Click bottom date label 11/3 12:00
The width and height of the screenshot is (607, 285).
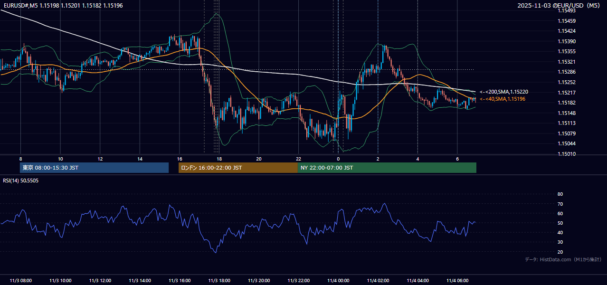100,281
